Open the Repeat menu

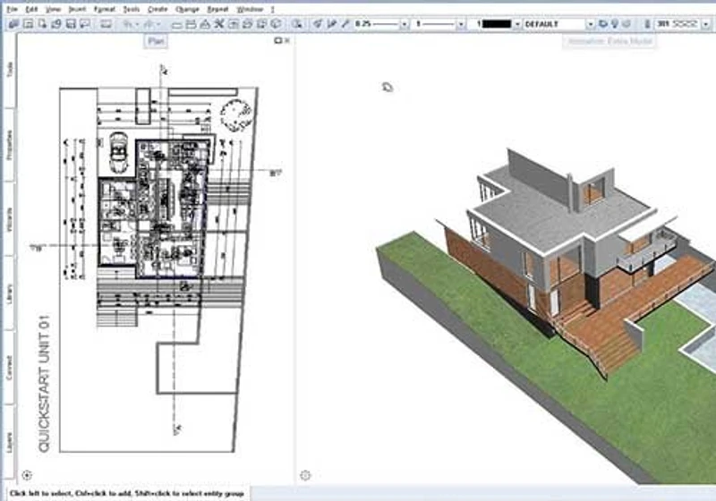[x=217, y=9]
